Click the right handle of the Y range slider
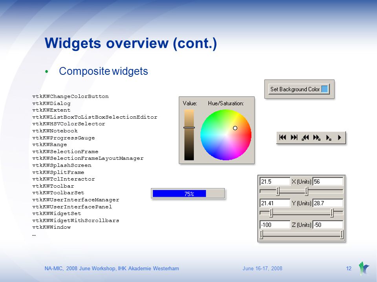Viewport: 377px width, 282px height. [332, 213]
